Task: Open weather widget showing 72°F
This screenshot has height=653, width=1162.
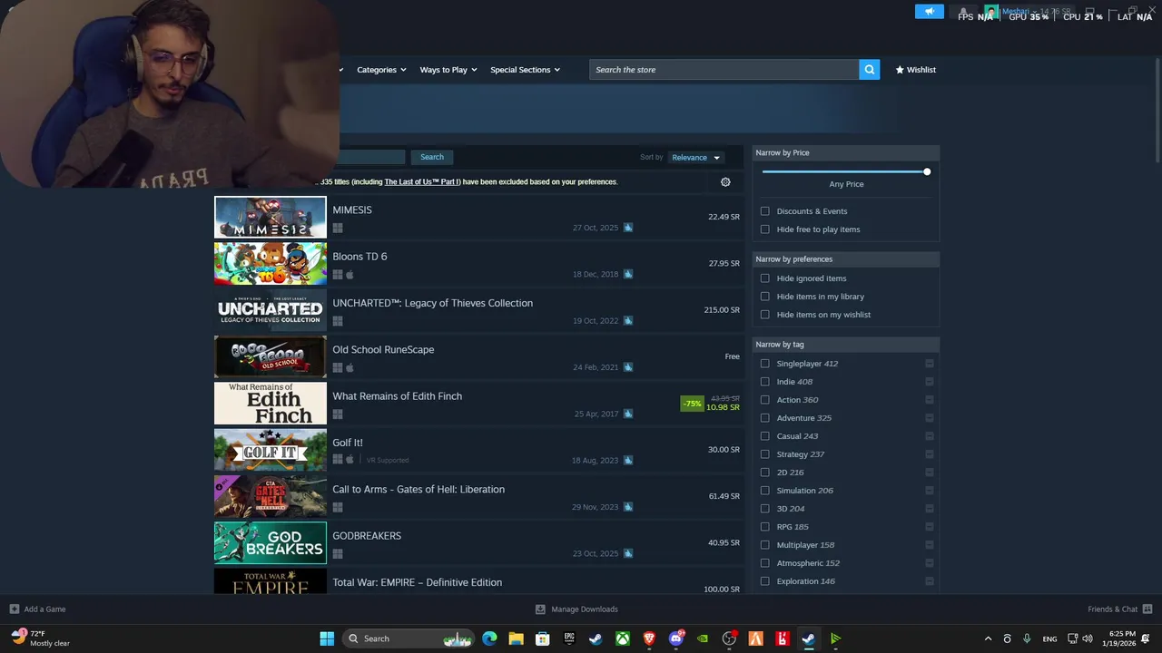Action: coord(41,638)
